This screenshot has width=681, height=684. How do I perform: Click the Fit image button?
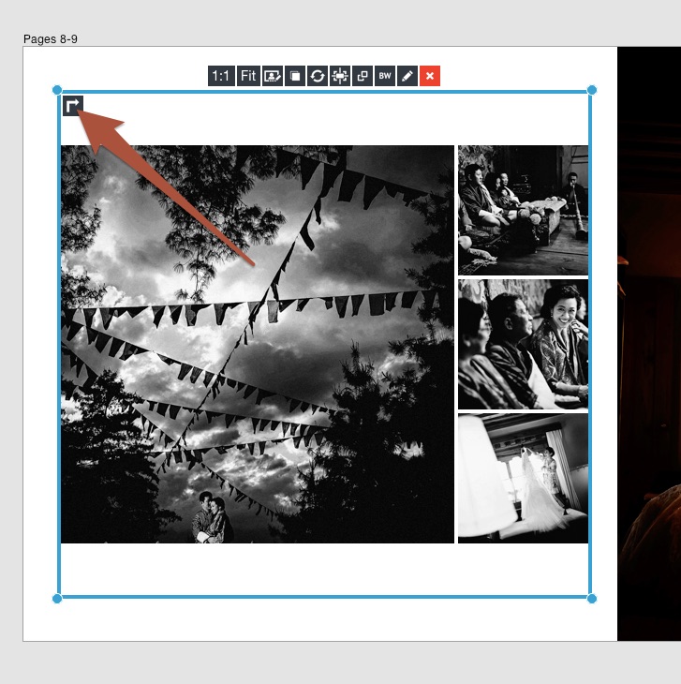tap(248, 76)
